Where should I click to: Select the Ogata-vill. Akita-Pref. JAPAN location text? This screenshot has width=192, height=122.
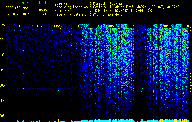(120, 7)
